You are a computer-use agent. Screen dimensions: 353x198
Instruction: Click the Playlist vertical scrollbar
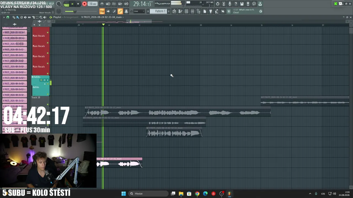point(351,30)
